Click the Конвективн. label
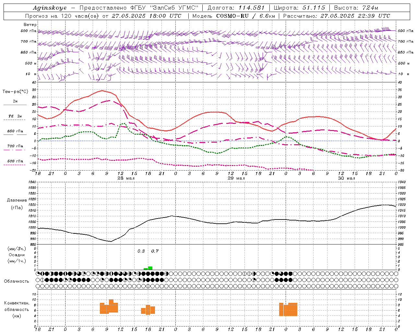Viewport: 415px width, 332px height. click(17, 303)
